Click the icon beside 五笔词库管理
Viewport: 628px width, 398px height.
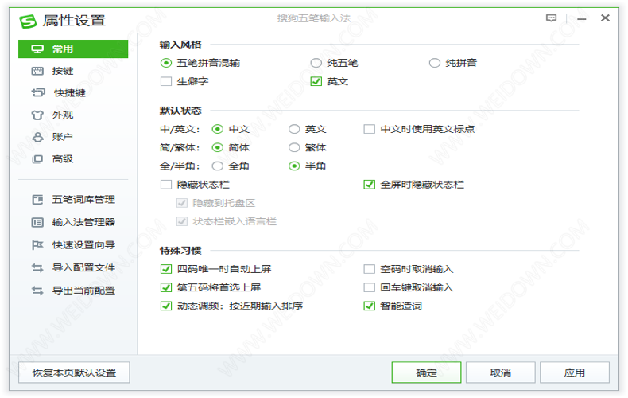(x=37, y=200)
